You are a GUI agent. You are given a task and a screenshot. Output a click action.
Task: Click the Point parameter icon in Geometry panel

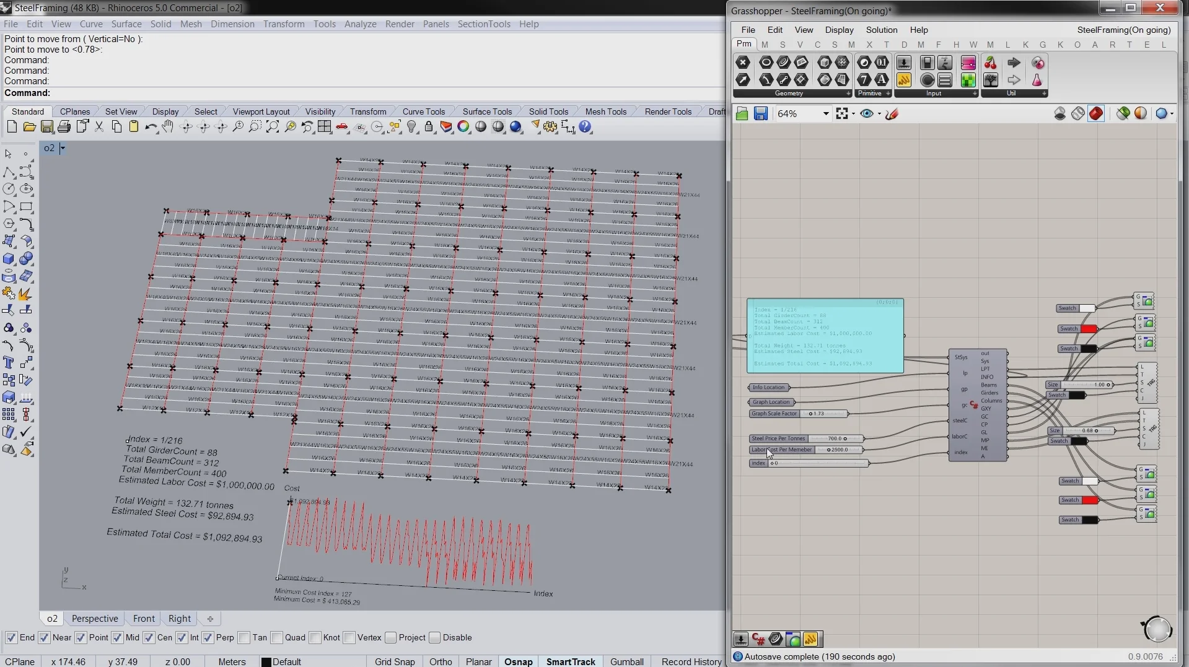[743, 63]
